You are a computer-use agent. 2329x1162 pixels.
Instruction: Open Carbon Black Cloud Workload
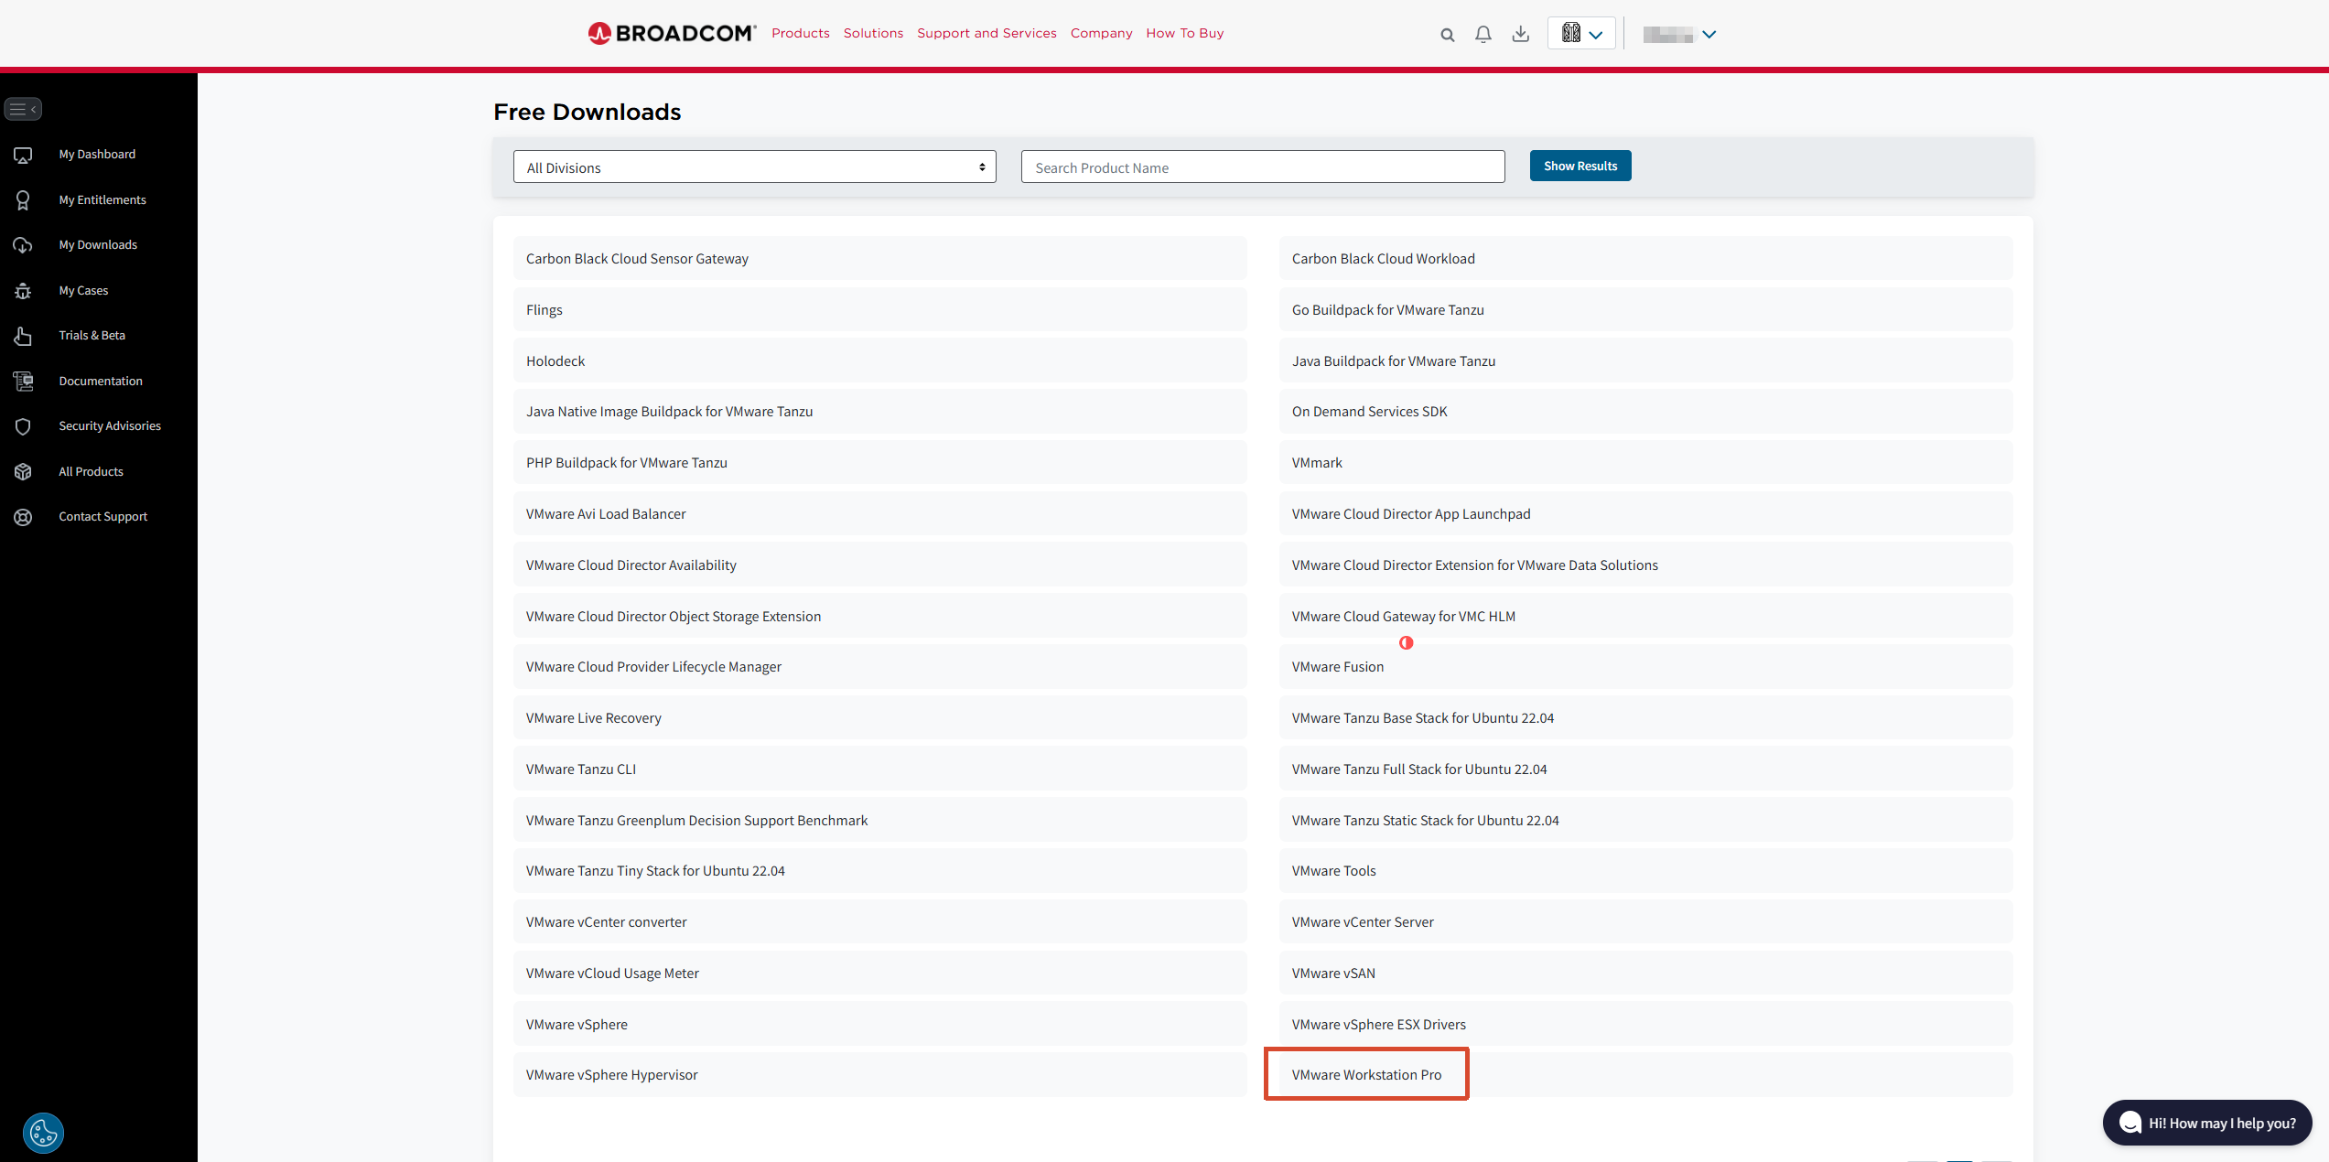1646,259
